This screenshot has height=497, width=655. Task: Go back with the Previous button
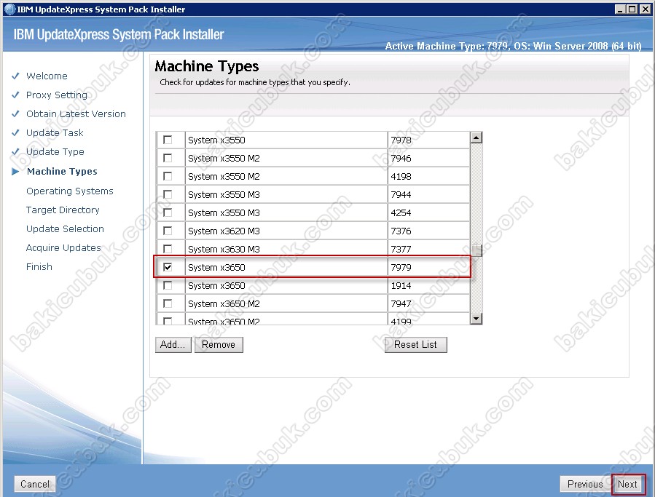(x=584, y=484)
